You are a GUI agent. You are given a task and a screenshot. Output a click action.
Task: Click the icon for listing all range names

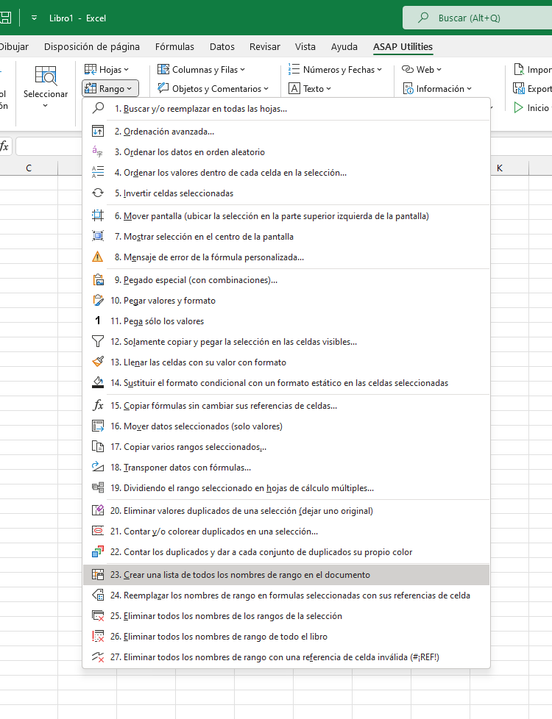pos(98,575)
